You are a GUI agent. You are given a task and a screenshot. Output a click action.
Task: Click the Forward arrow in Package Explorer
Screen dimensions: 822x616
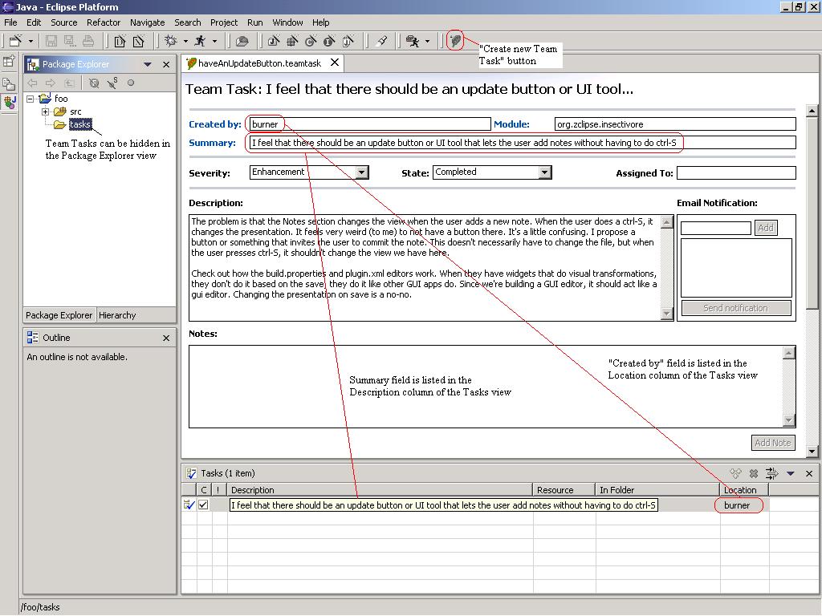point(51,83)
